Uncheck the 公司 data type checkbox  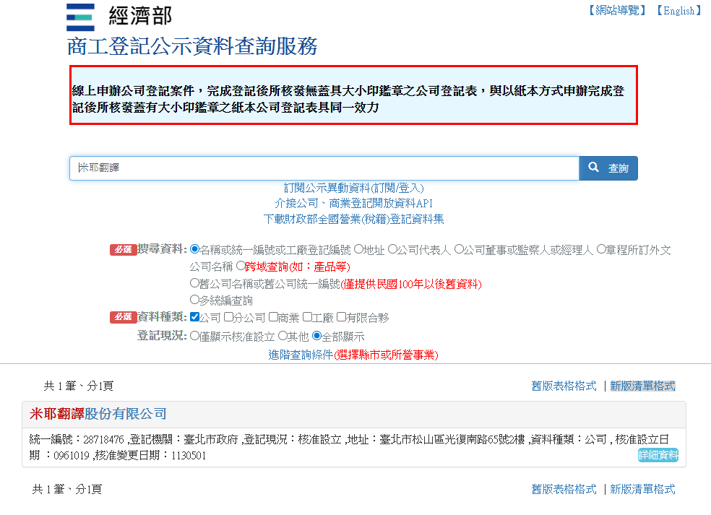194,316
